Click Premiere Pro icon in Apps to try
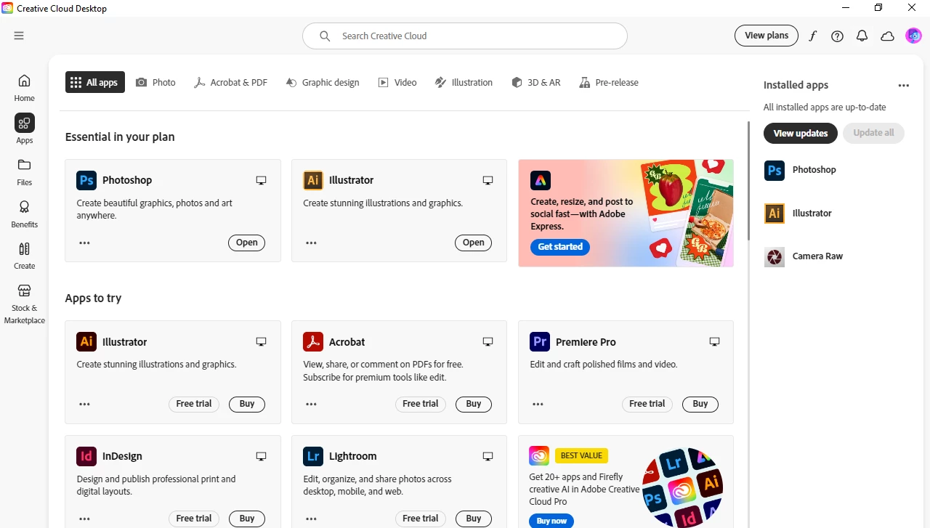The height and width of the screenshot is (528, 930). [540, 341]
